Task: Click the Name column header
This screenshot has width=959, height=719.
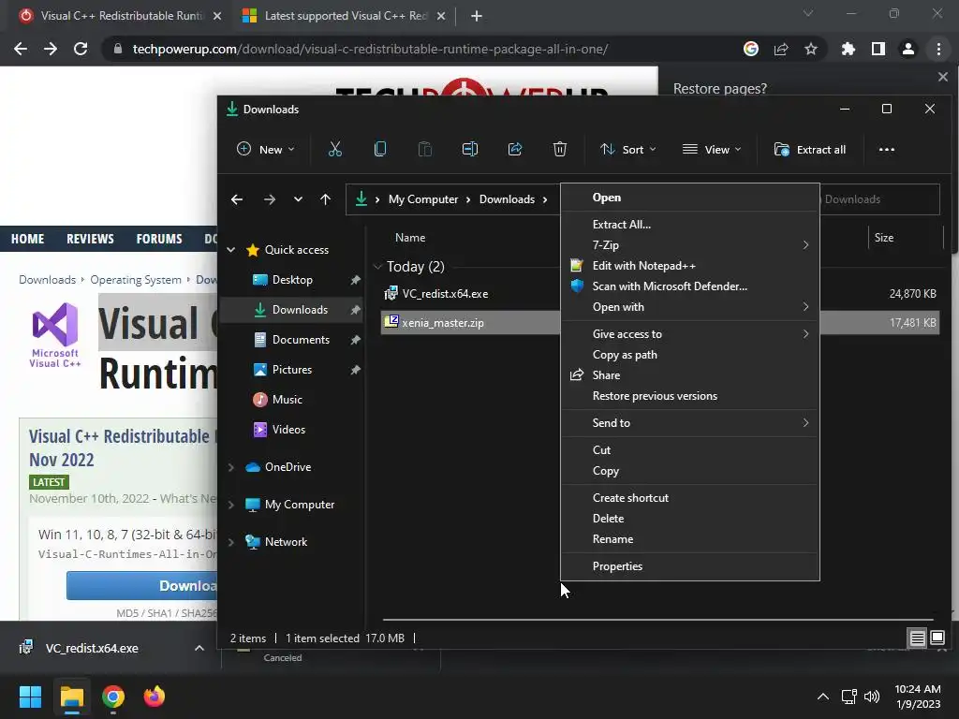Action: [410, 238]
